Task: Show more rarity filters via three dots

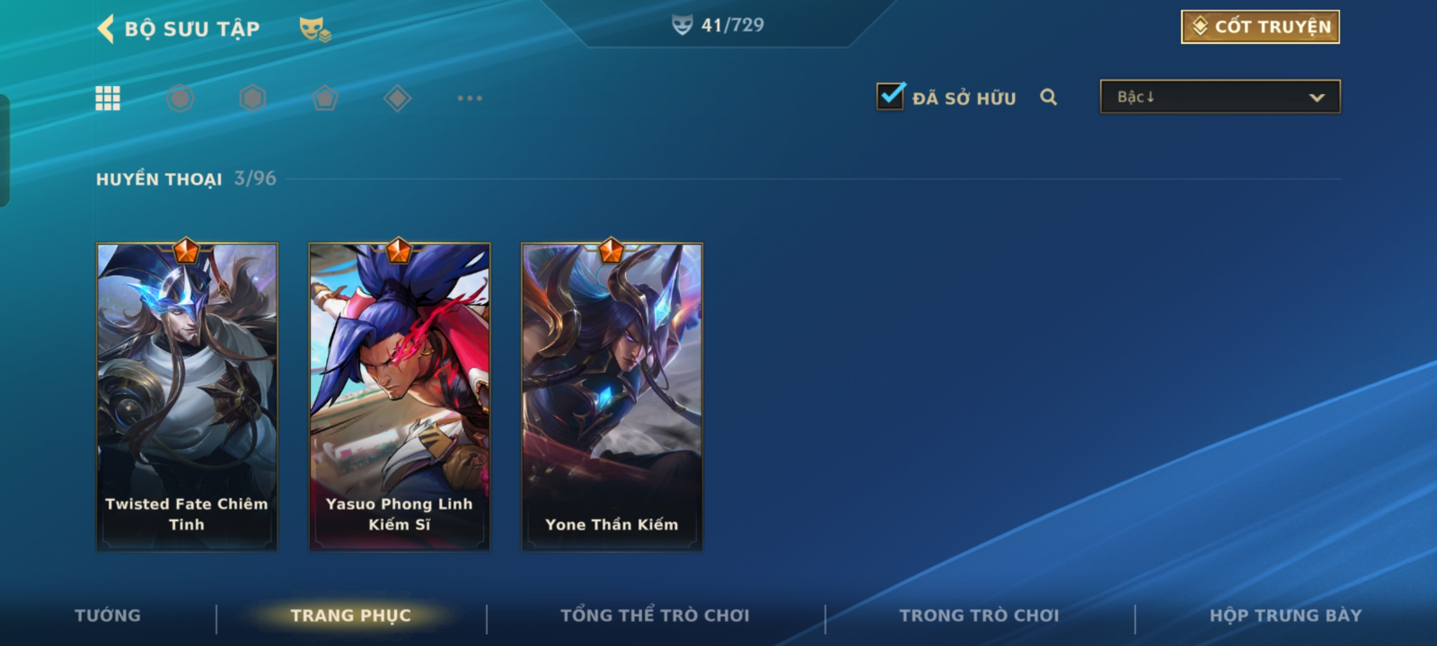Action: [470, 98]
